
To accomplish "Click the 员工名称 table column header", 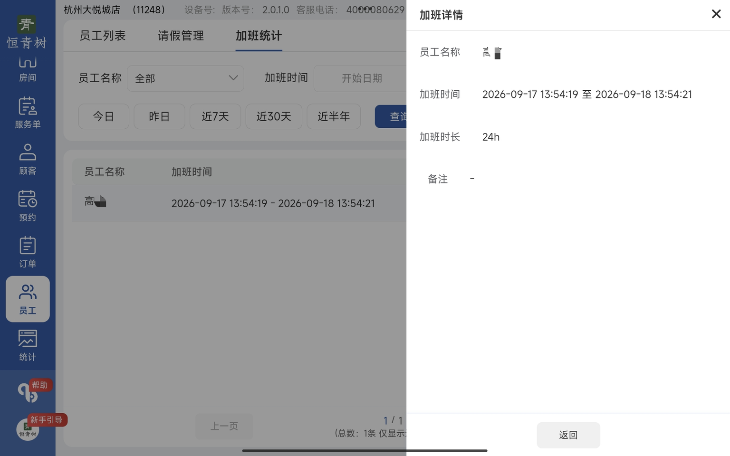I will [x=104, y=172].
